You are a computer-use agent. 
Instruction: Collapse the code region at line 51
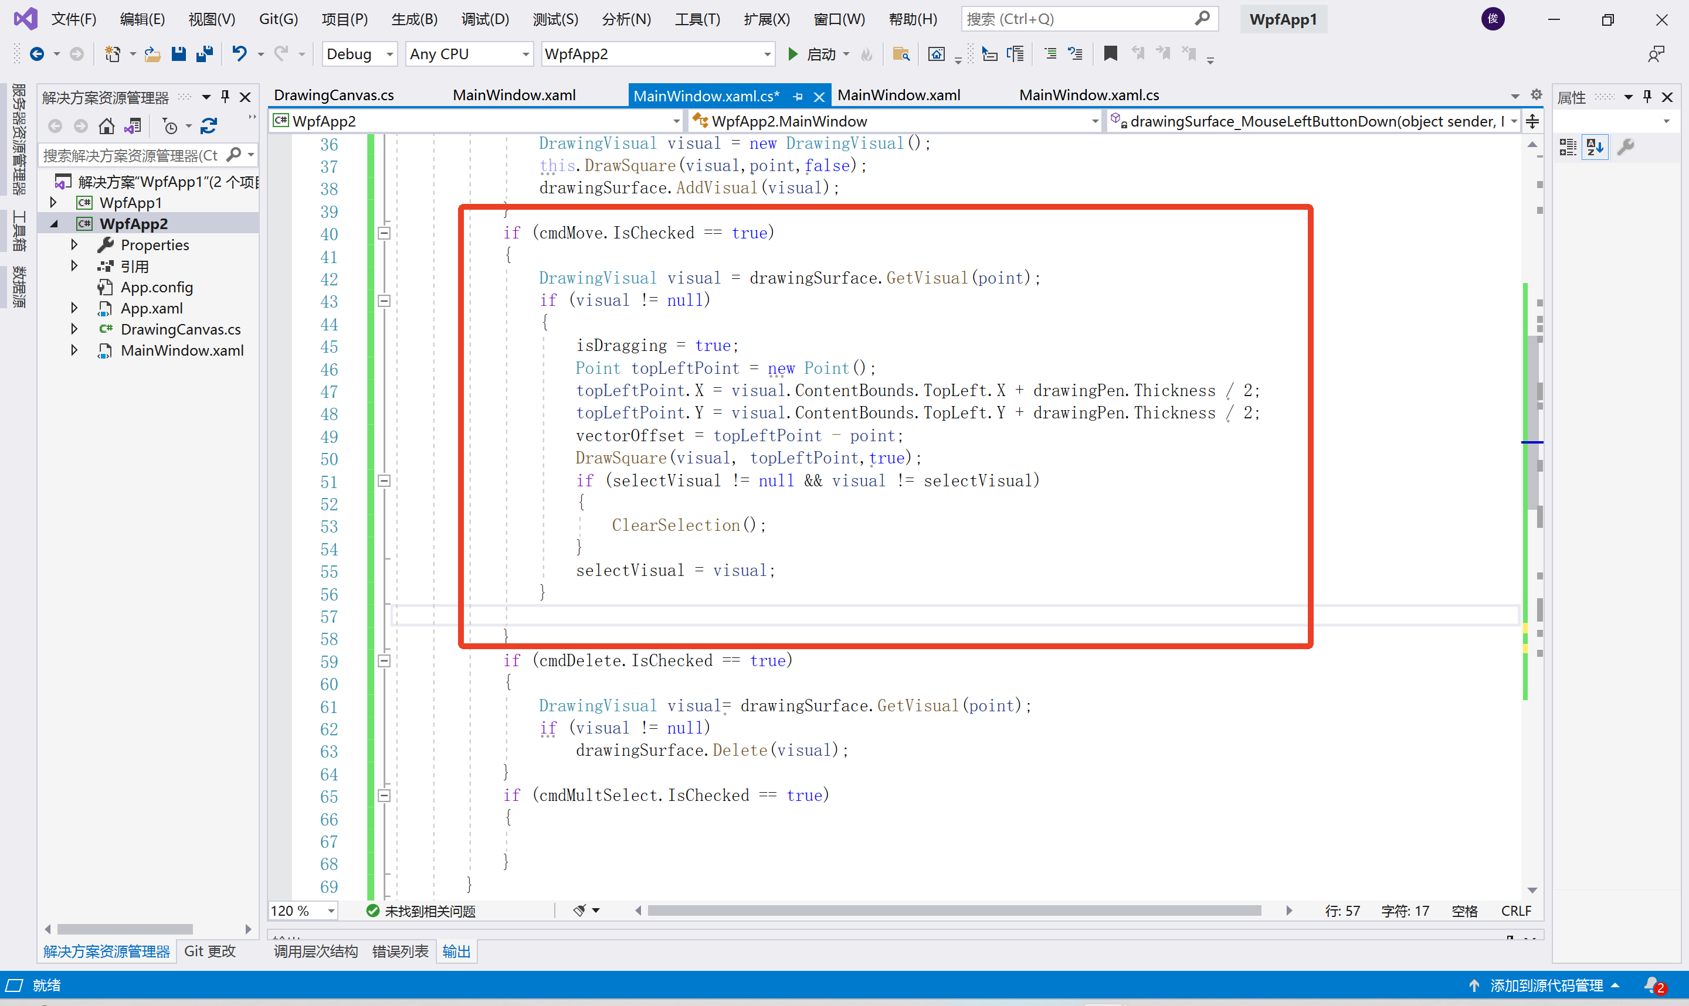coord(384,480)
